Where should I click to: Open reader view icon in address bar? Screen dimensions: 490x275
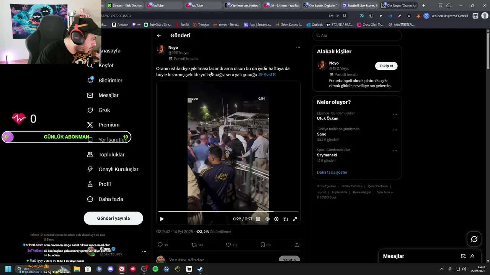(338, 16)
